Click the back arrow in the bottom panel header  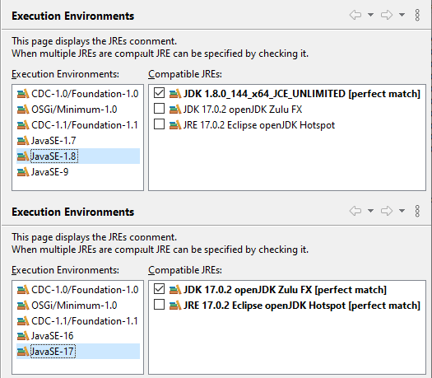point(355,211)
